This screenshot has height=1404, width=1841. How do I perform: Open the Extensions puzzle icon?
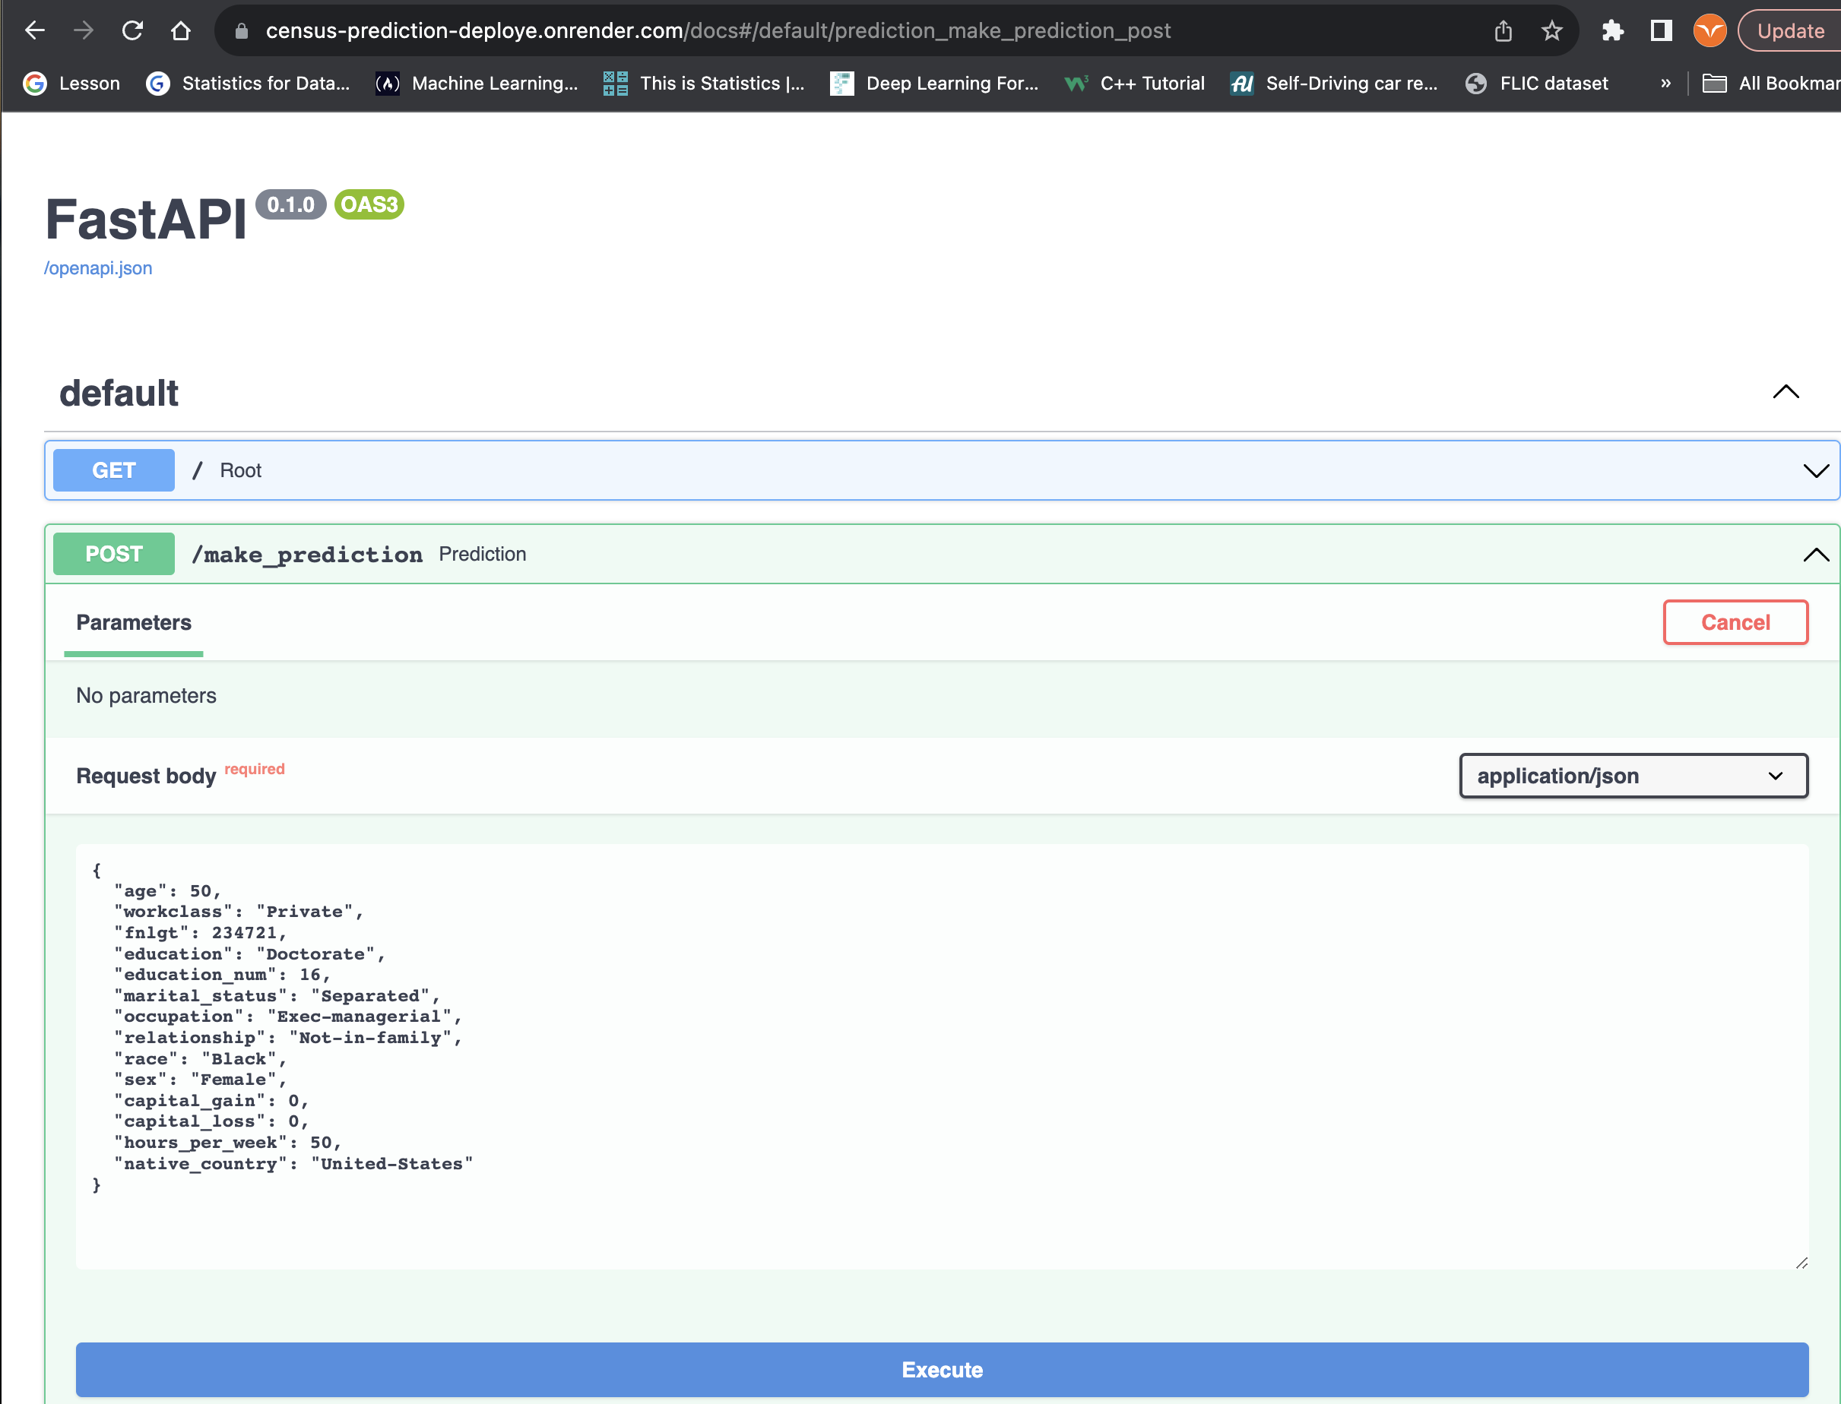pyautogui.click(x=1612, y=31)
